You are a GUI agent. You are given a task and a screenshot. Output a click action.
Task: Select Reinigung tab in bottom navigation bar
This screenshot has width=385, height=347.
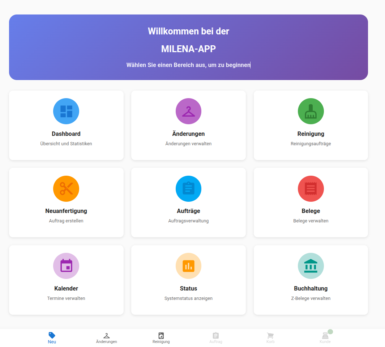(161, 338)
